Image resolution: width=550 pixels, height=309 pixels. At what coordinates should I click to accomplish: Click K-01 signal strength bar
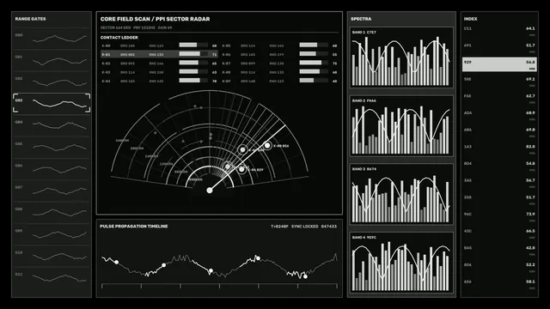[193, 54]
